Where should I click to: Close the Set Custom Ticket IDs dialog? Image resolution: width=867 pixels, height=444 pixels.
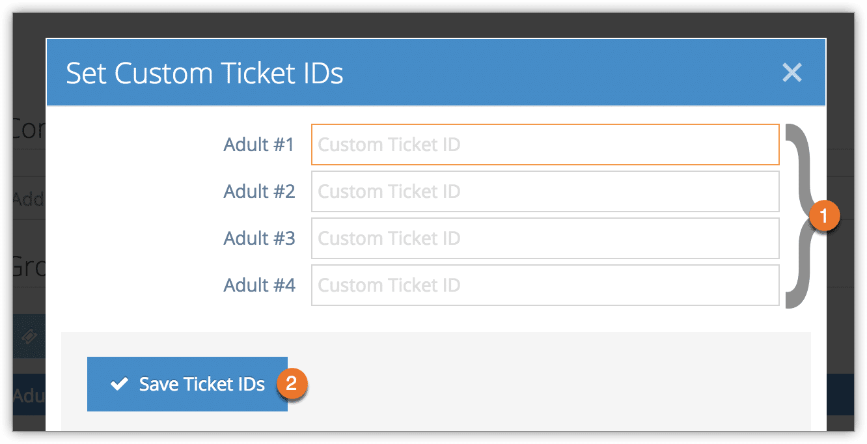pos(791,72)
